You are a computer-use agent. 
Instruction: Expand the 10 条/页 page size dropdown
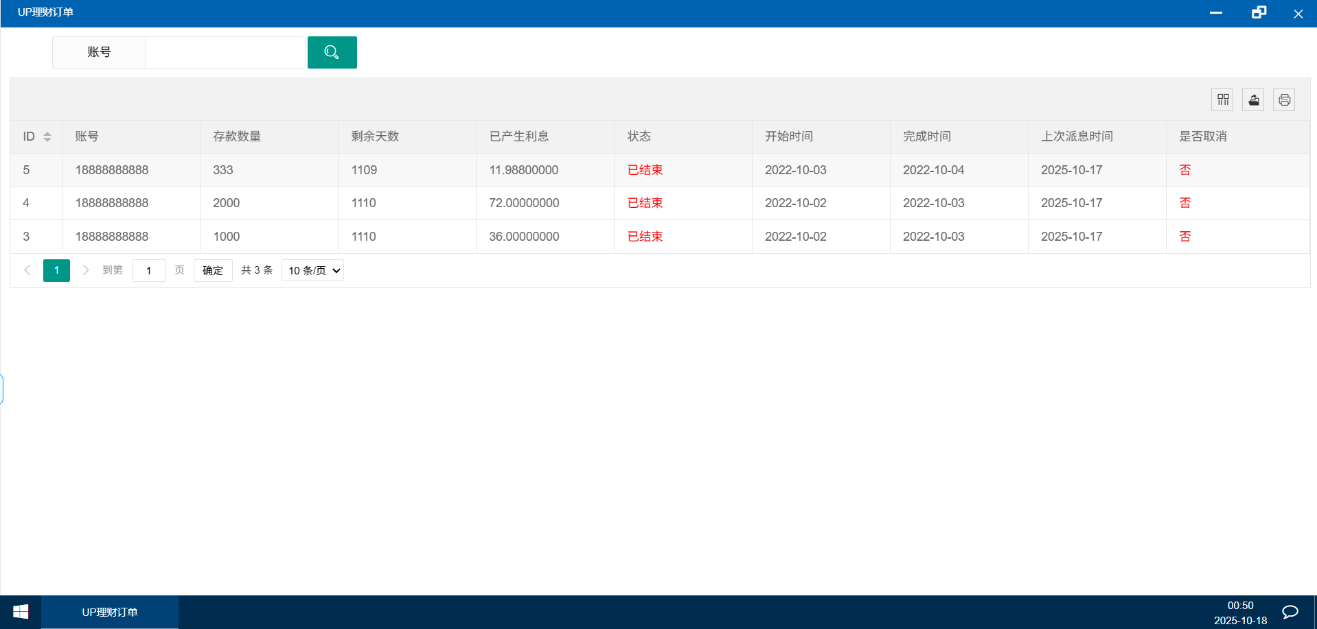[313, 270]
